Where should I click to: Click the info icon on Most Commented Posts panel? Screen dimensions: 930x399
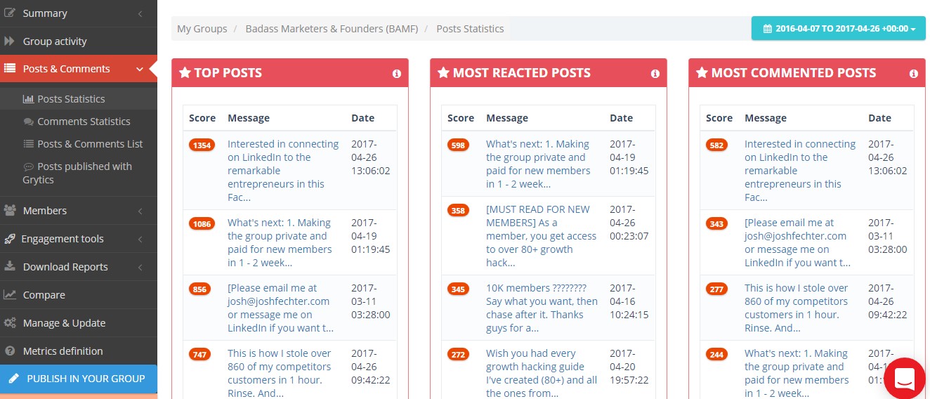[914, 73]
